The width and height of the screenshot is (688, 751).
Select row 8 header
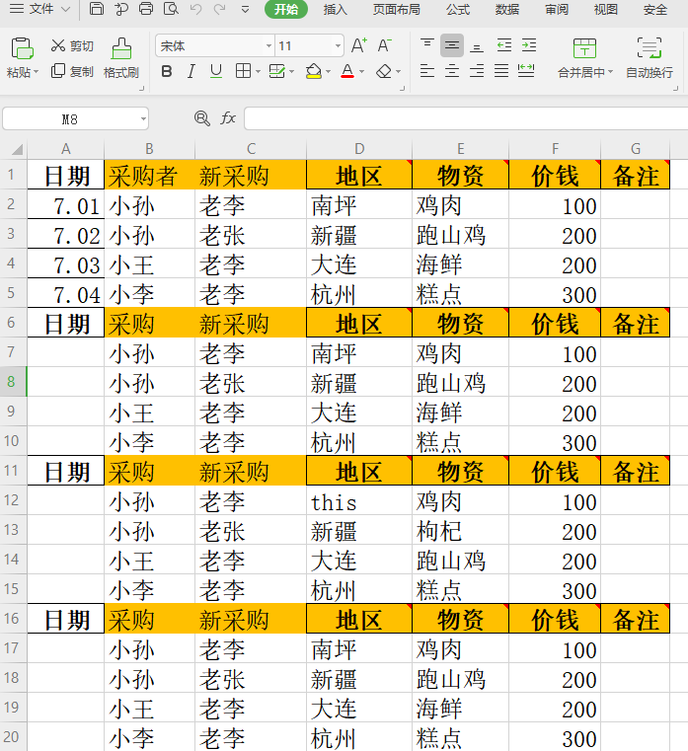13,382
